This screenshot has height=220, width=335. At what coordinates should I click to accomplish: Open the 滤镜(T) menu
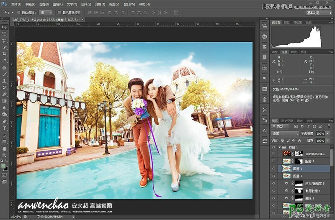point(100,4)
